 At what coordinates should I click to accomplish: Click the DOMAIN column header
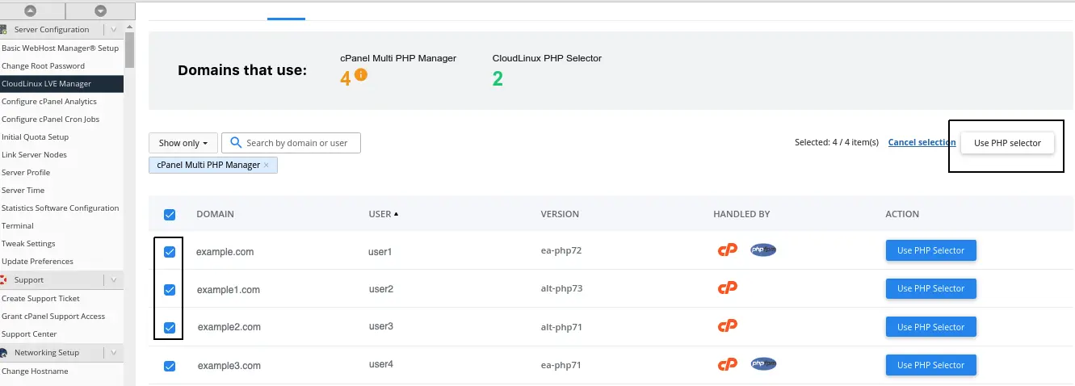pyautogui.click(x=215, y=214)
